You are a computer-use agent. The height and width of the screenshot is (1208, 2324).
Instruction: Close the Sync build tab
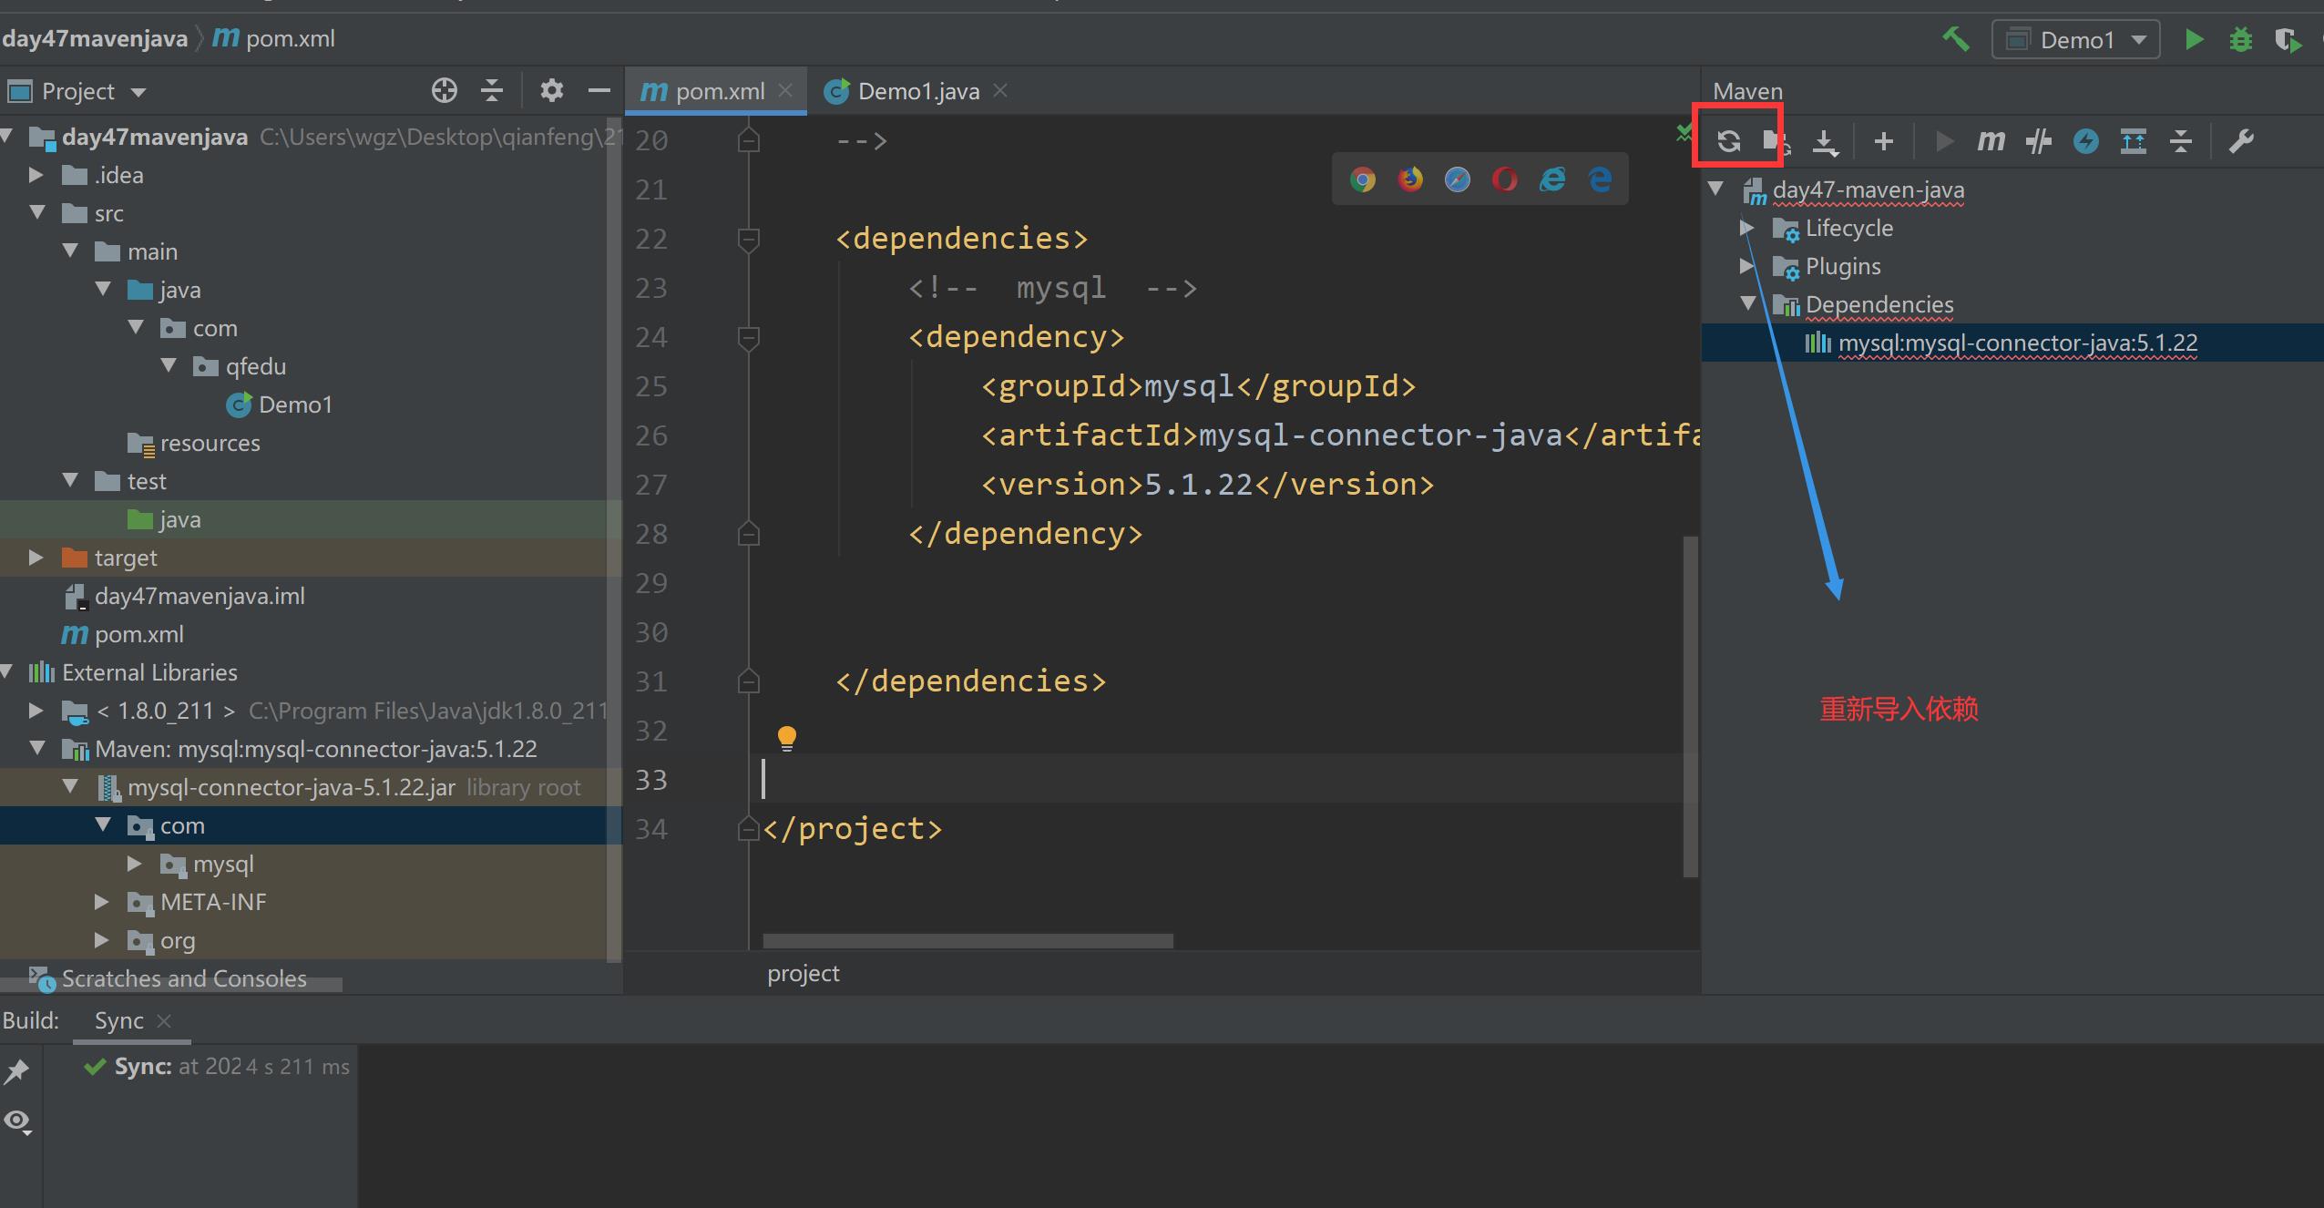pos(164,1021)
